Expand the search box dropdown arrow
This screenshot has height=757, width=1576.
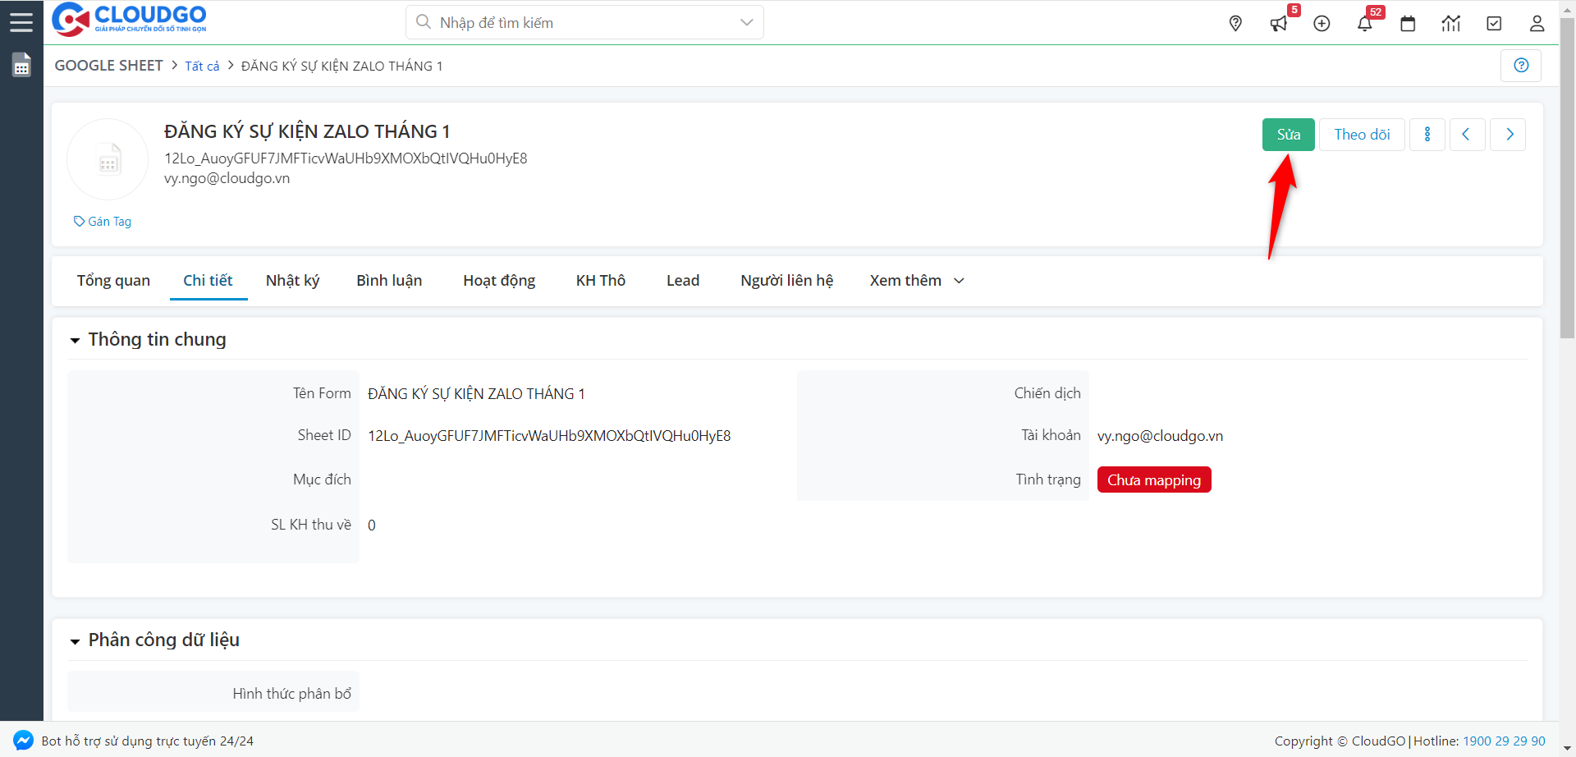pos(746,22)
